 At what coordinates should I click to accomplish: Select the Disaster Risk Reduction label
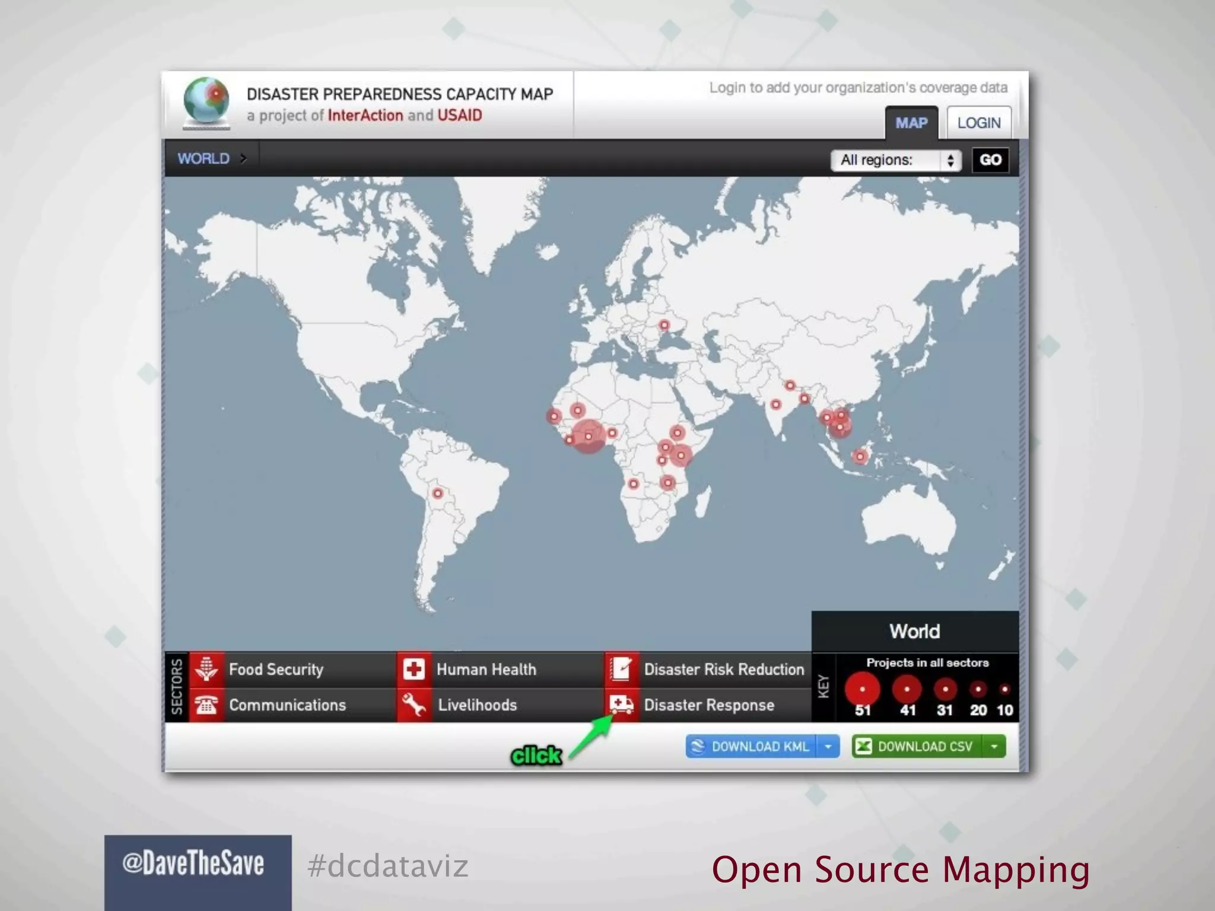(724, 669)
